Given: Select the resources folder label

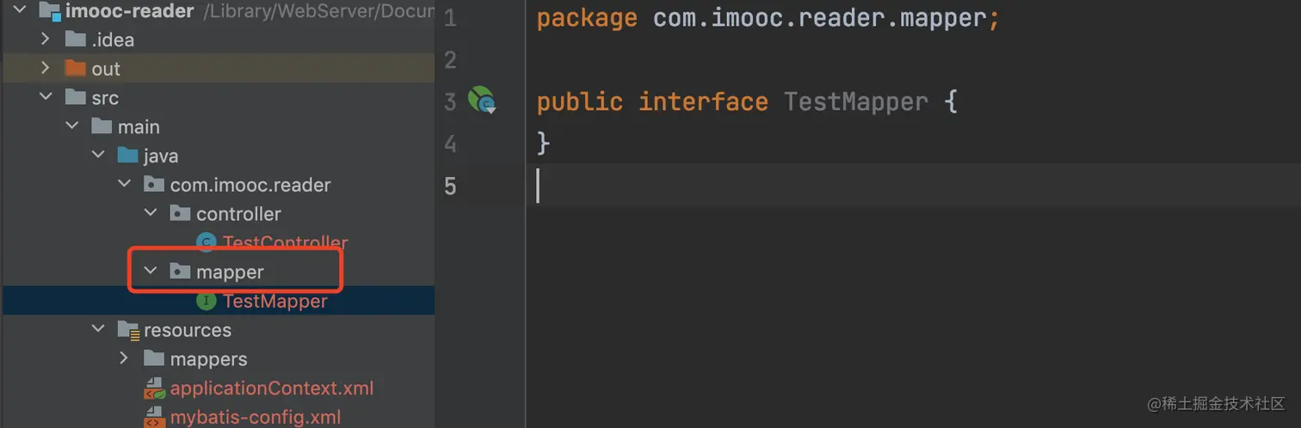Looking at the screenshot, I should click(x=188, y=330).
